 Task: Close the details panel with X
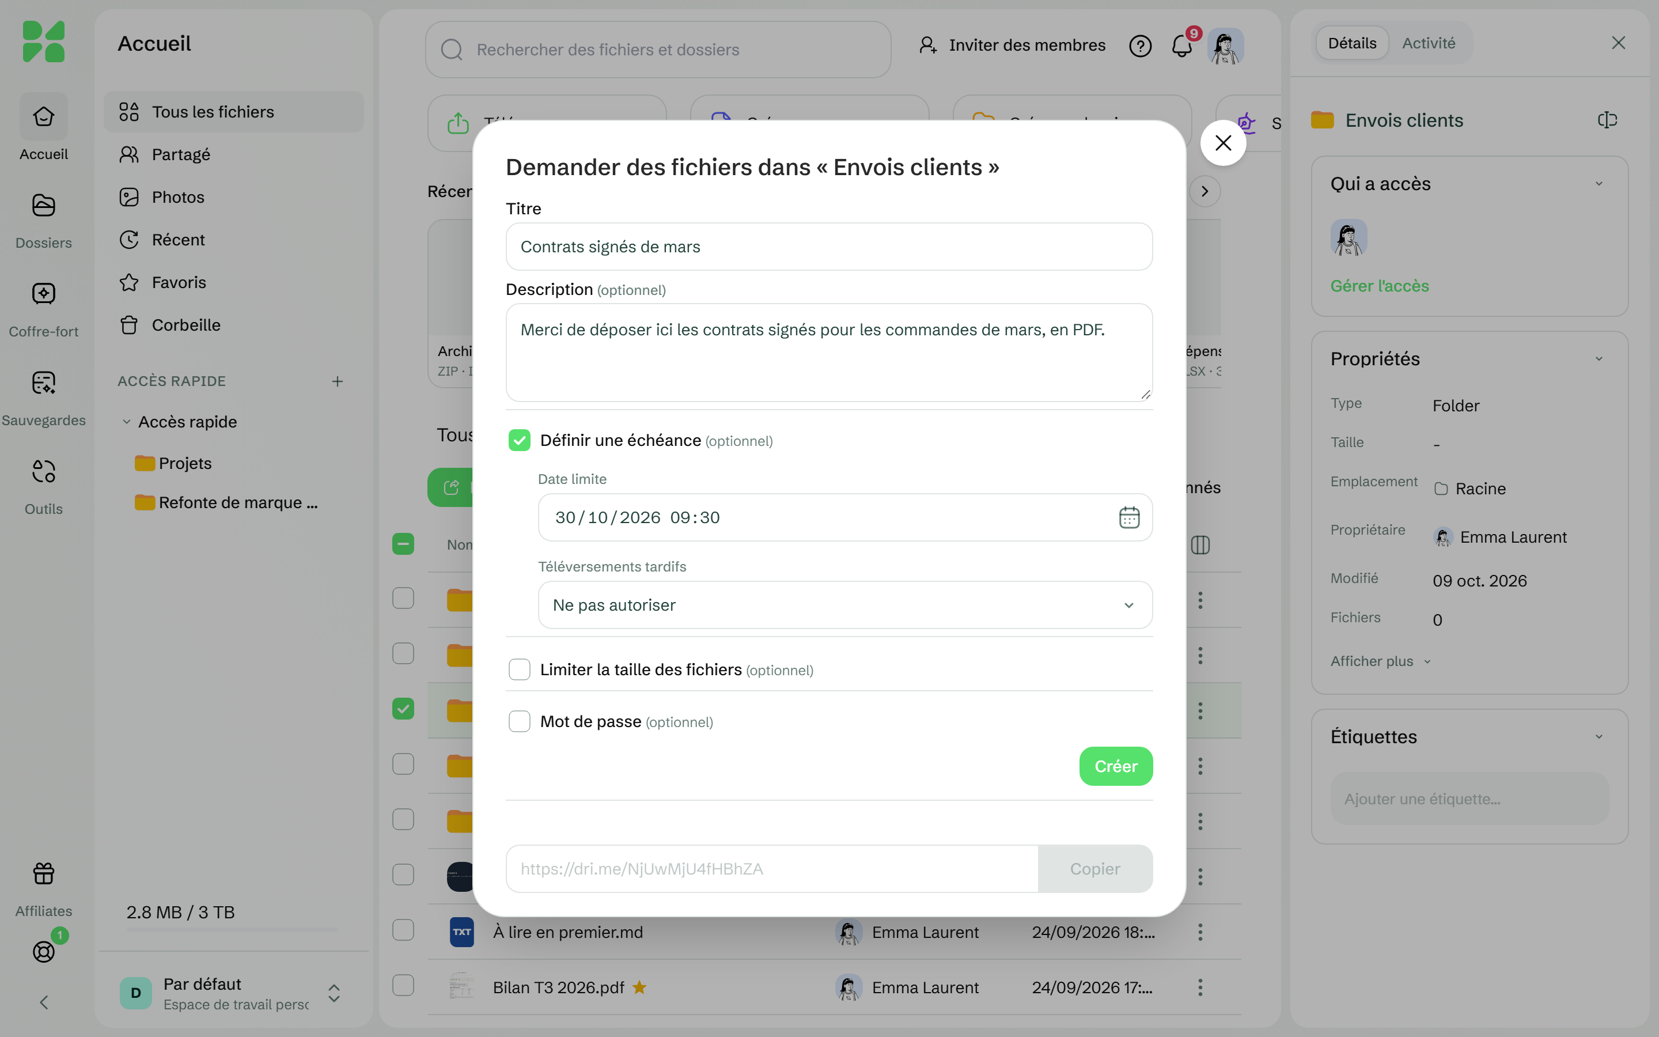click(1619, 43)
